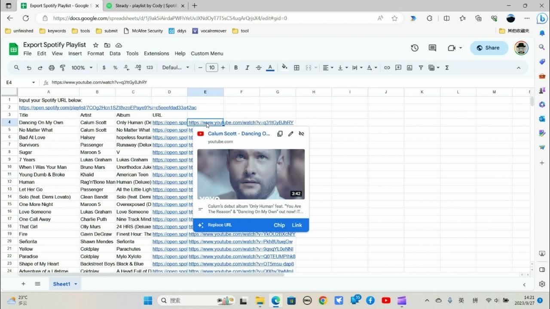Select cell with 'Bad At Love'
Image resolution: width=550 pixels, height=309 pixels.
48,137
